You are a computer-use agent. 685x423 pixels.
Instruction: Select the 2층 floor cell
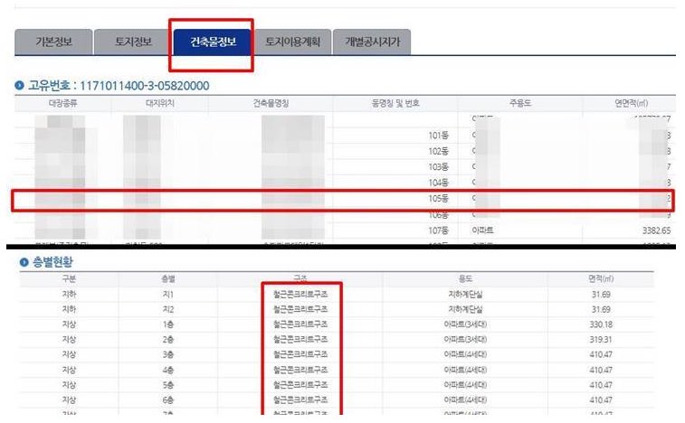[168, 340]
